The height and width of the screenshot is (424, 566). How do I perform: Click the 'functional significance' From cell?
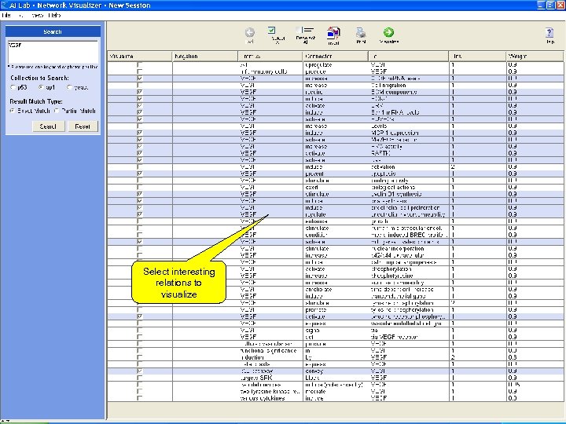[x=269, y=351]
